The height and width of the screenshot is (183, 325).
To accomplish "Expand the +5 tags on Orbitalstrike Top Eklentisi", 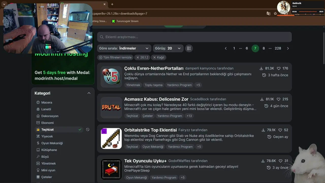I will pyautogui.click(x=199, y=147).
